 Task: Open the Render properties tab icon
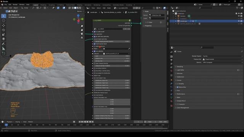(x=172, y=57)
